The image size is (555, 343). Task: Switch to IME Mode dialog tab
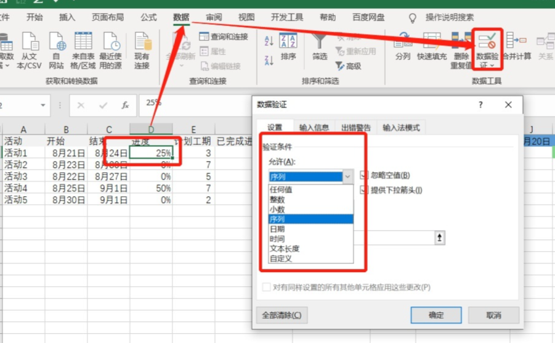point(401,127)
